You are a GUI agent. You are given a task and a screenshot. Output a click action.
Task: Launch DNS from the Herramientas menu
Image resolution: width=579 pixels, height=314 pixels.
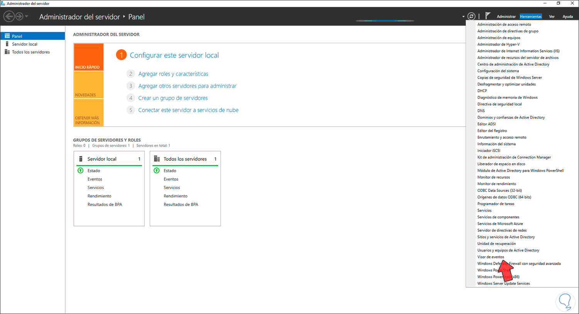click(x=481, y=110)
